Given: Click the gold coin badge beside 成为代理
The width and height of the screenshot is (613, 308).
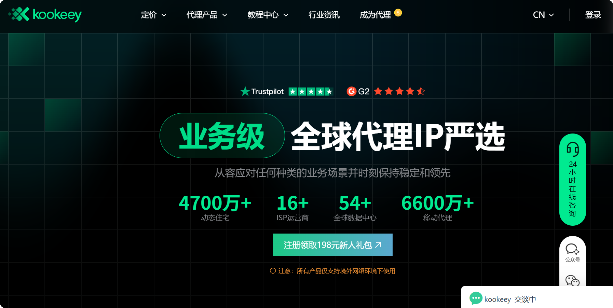Looking at the screenshot, I should pyautogui.click(x=397, y=13).
